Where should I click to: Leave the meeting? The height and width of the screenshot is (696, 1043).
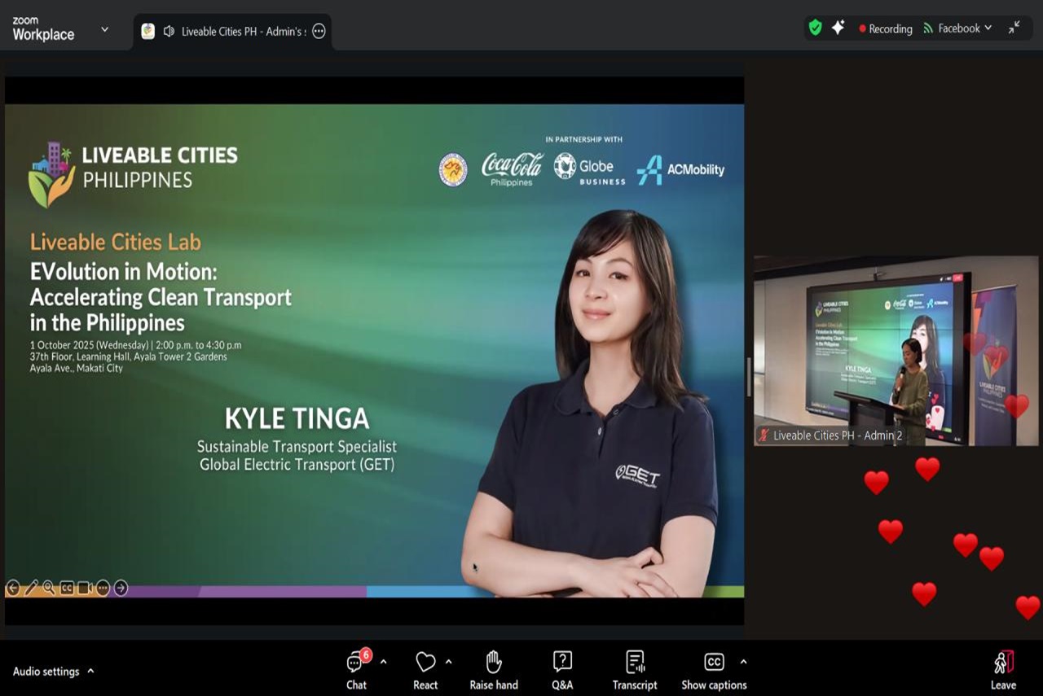[x=1003, y=669]
